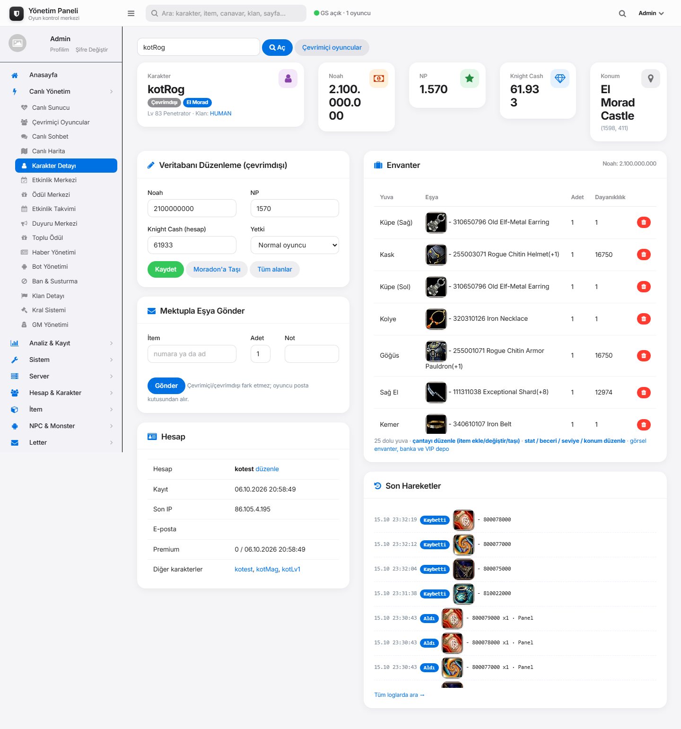Click the green Kaydet button
This screenshot has height=729, width=681.
pos(166,269)
